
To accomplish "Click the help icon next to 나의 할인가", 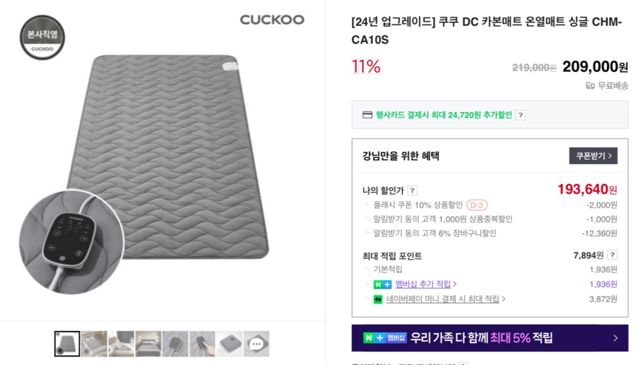I will (413, 191).
